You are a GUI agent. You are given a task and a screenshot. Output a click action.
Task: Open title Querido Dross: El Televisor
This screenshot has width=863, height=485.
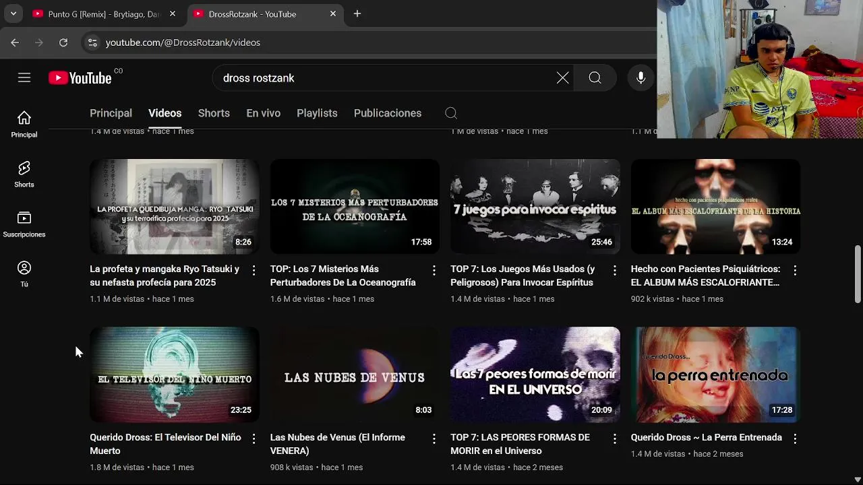pyautogui.click(x=165, y=444)
